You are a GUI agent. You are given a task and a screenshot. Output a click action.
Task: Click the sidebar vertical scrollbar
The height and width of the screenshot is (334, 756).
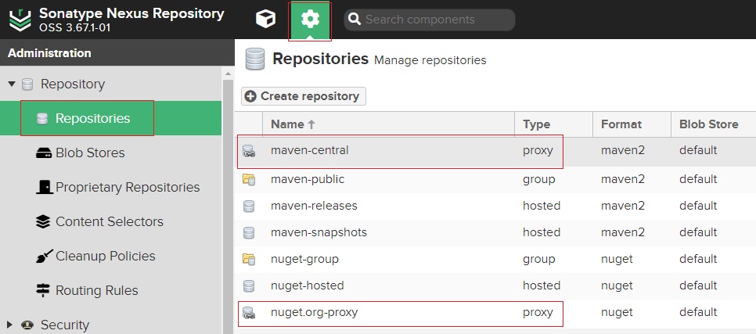[228, 196]
